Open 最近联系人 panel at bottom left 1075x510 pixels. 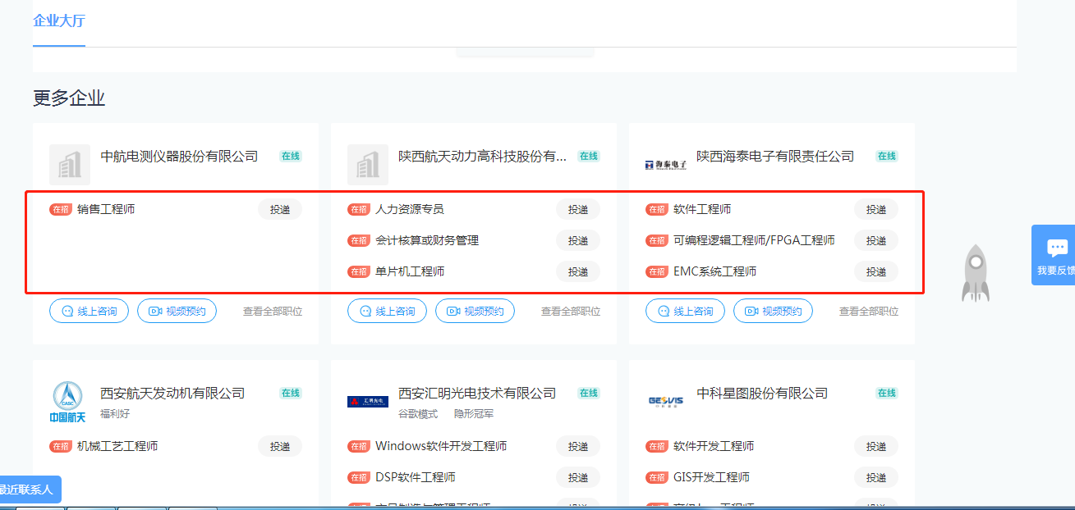click(26, 490)
